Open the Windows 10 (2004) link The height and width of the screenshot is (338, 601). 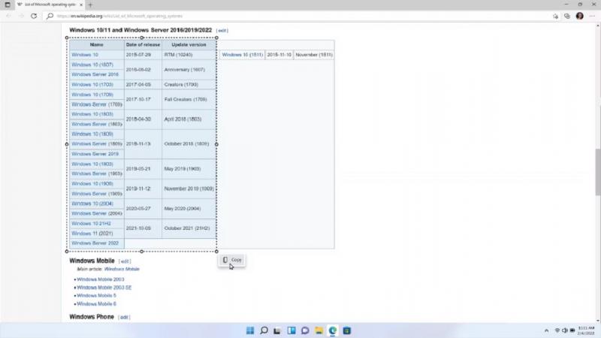(x=92, y=204)
